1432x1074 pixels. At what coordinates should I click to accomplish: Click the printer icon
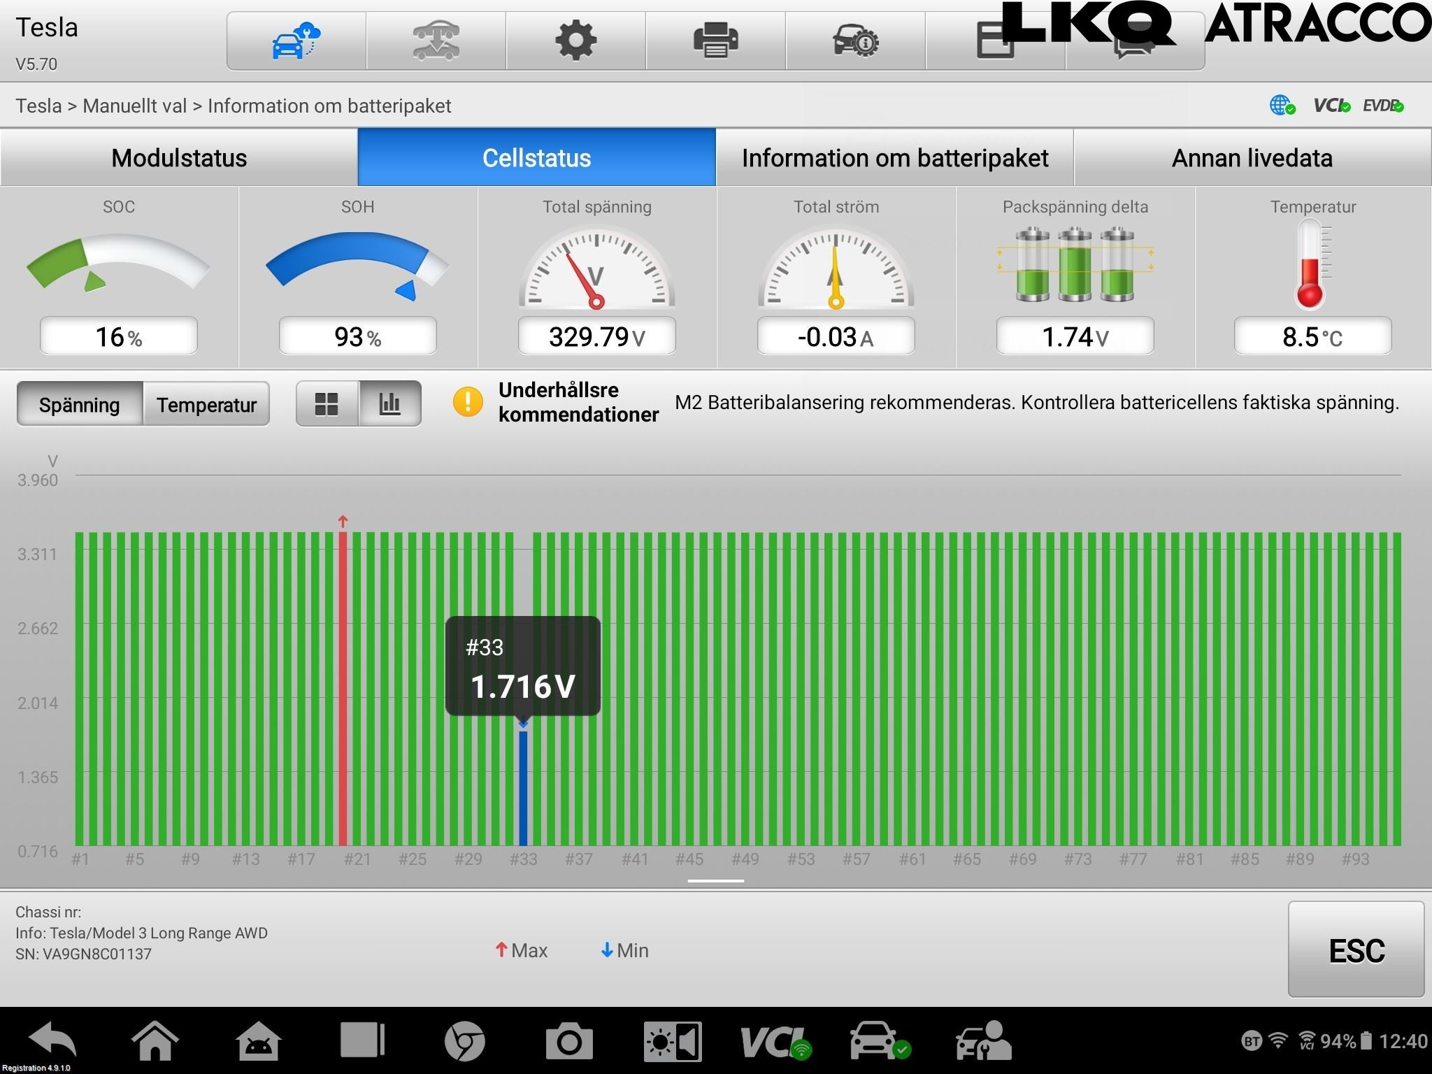(x=715, y=41)
